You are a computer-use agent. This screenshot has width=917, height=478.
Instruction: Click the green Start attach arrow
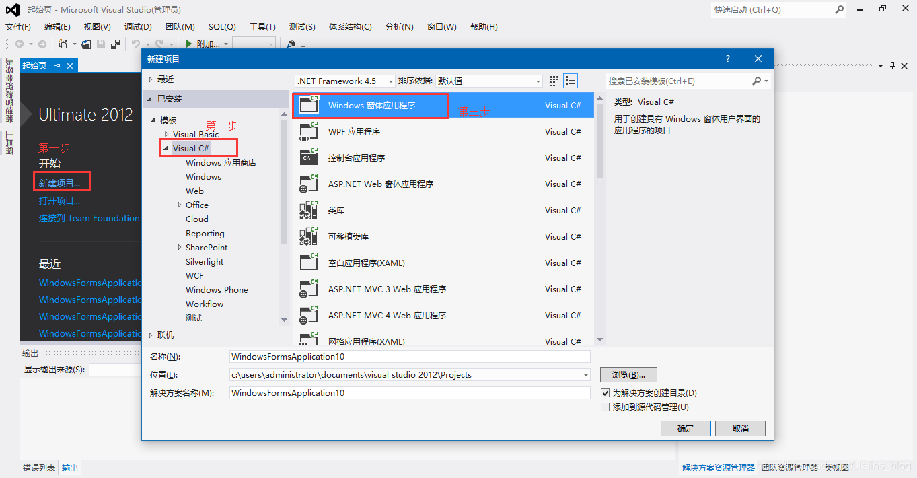(189, 44)
